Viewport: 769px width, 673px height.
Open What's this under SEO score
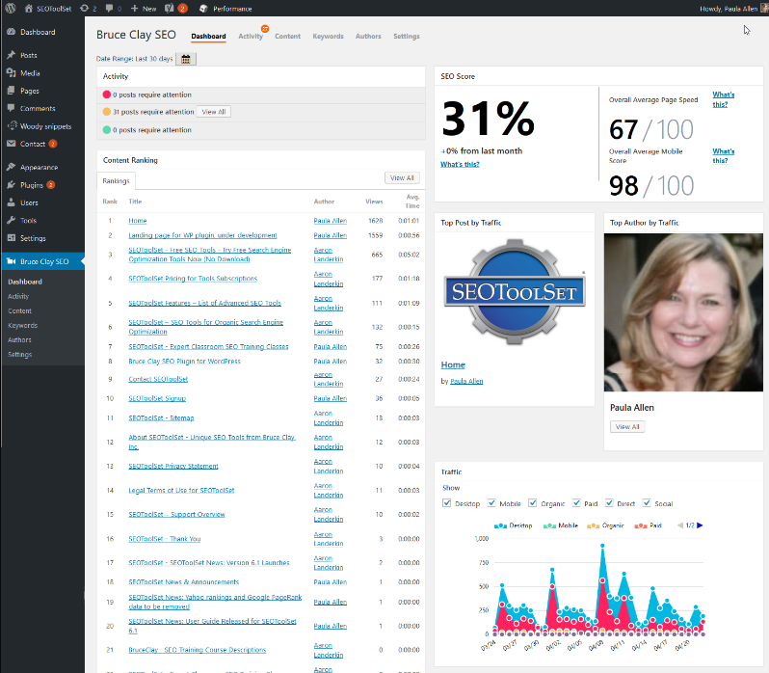click(x=460, y=164)
